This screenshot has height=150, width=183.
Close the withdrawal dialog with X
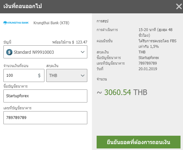[179, 6]
